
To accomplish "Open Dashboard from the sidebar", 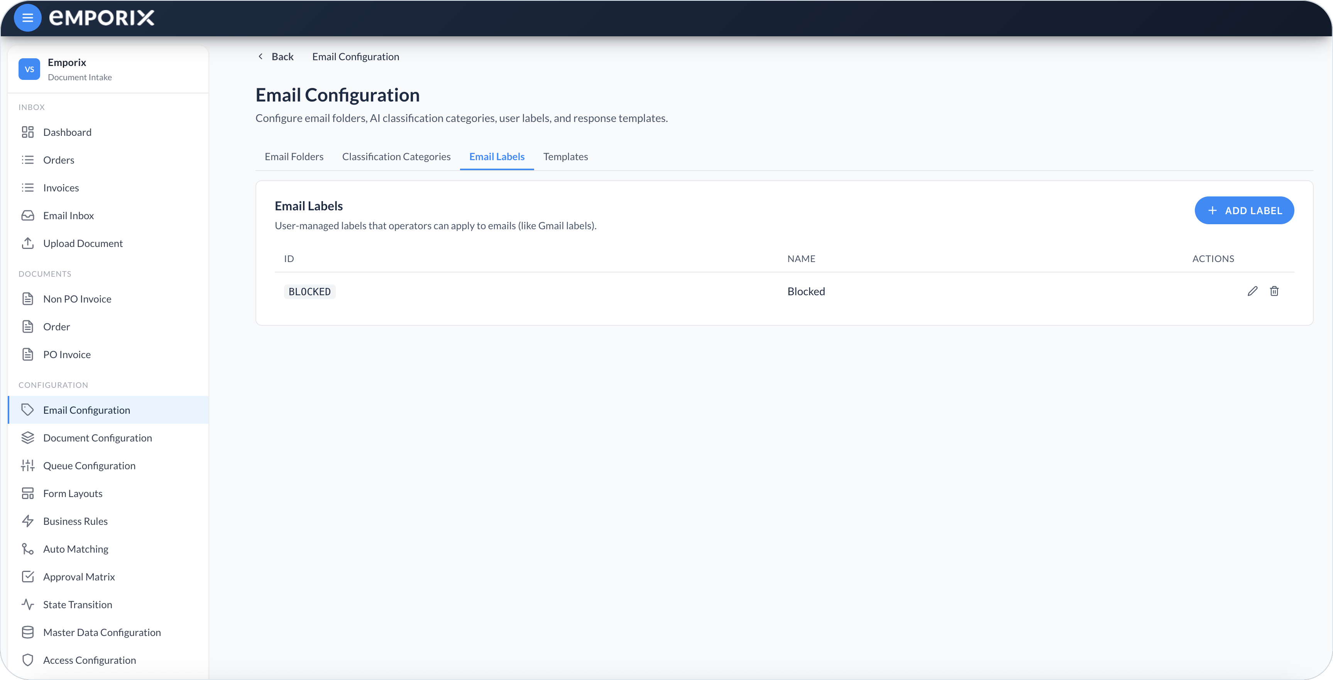I will click(108, 132).
